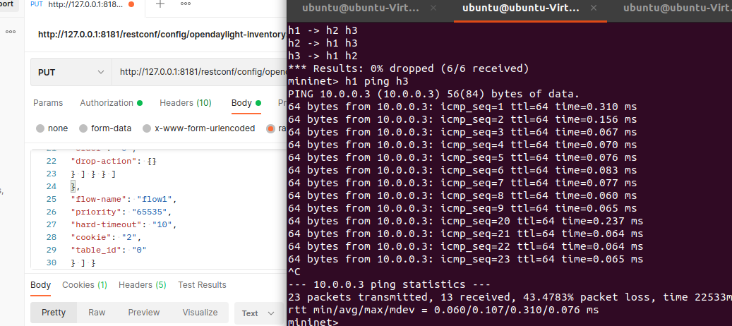Click the "ping statistics" line in terminal
This screenshot has height=326, width=732.
390,284
